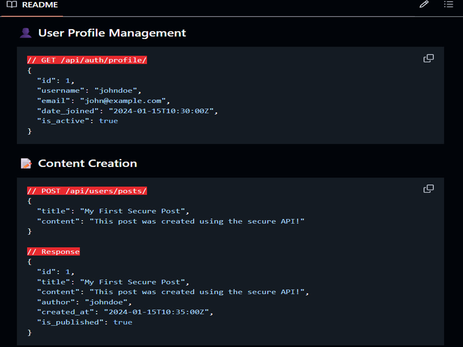Click "id": 1 in the profile block

pyautogui.click(x=56, y=81)
